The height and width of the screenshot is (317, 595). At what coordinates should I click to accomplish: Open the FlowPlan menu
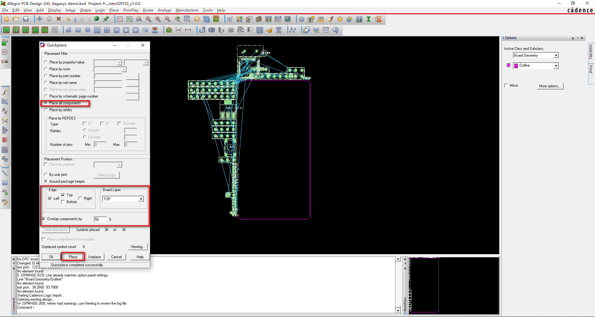click(130, 10)
